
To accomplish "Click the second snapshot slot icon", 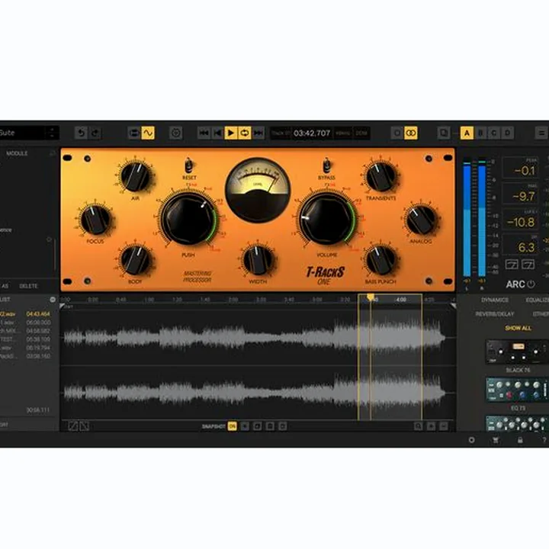I will click(258, 426).
